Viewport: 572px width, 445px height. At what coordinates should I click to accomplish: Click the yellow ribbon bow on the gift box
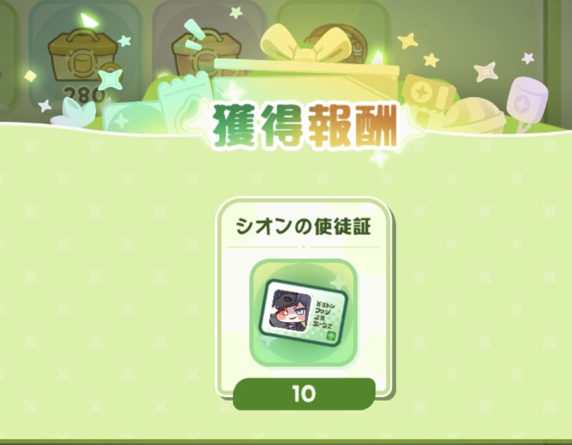click(x=307, y=43)
